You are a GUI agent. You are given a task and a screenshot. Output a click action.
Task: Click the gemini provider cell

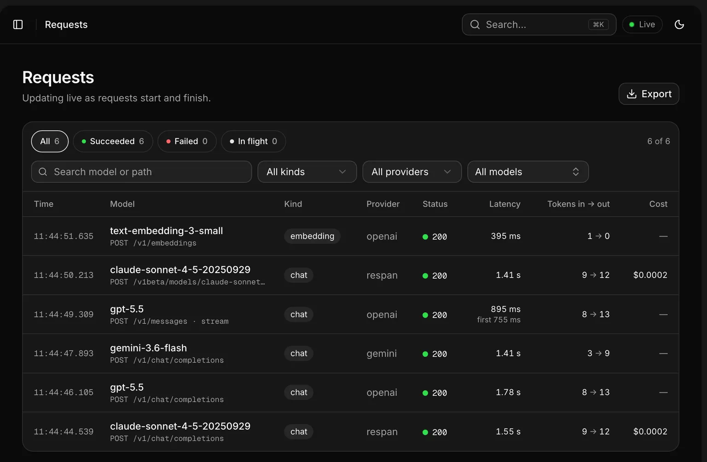382,354
